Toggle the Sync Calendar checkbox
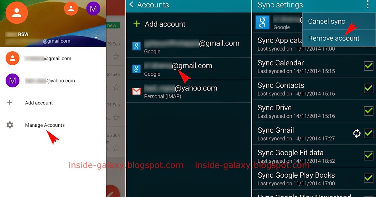The width and height of the screenshot is (376, 197). pos(368,66)
